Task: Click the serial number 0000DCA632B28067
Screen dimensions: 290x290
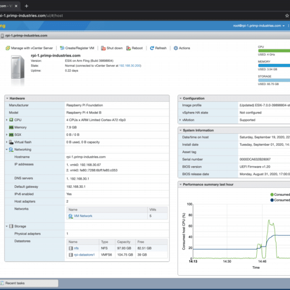Action: [x=255, y=159]
